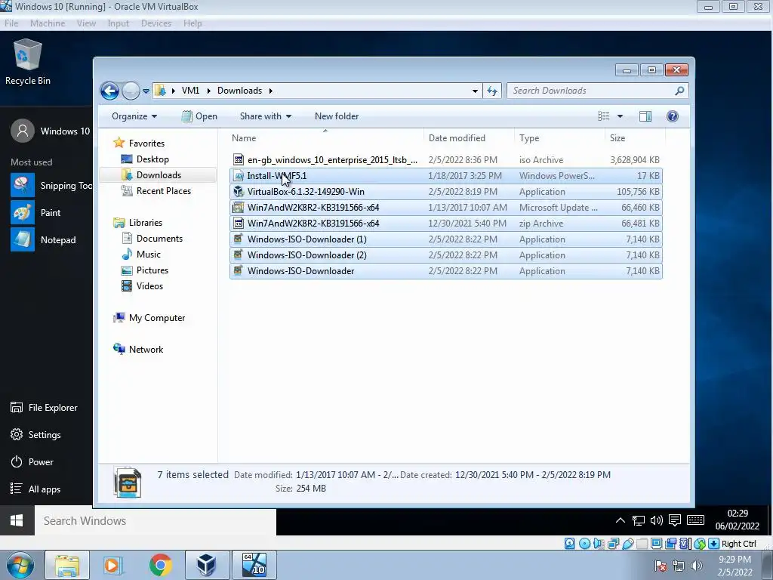The image size is (773, 580).
Task: Select Network in navigation pane
Action: pos(146,350)
